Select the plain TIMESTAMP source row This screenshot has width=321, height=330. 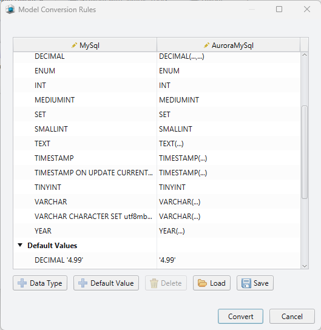coord(85,158)
